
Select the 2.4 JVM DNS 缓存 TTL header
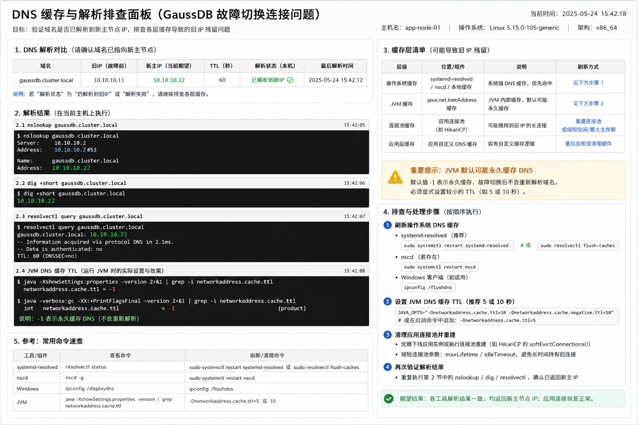(x=191, y=271)
